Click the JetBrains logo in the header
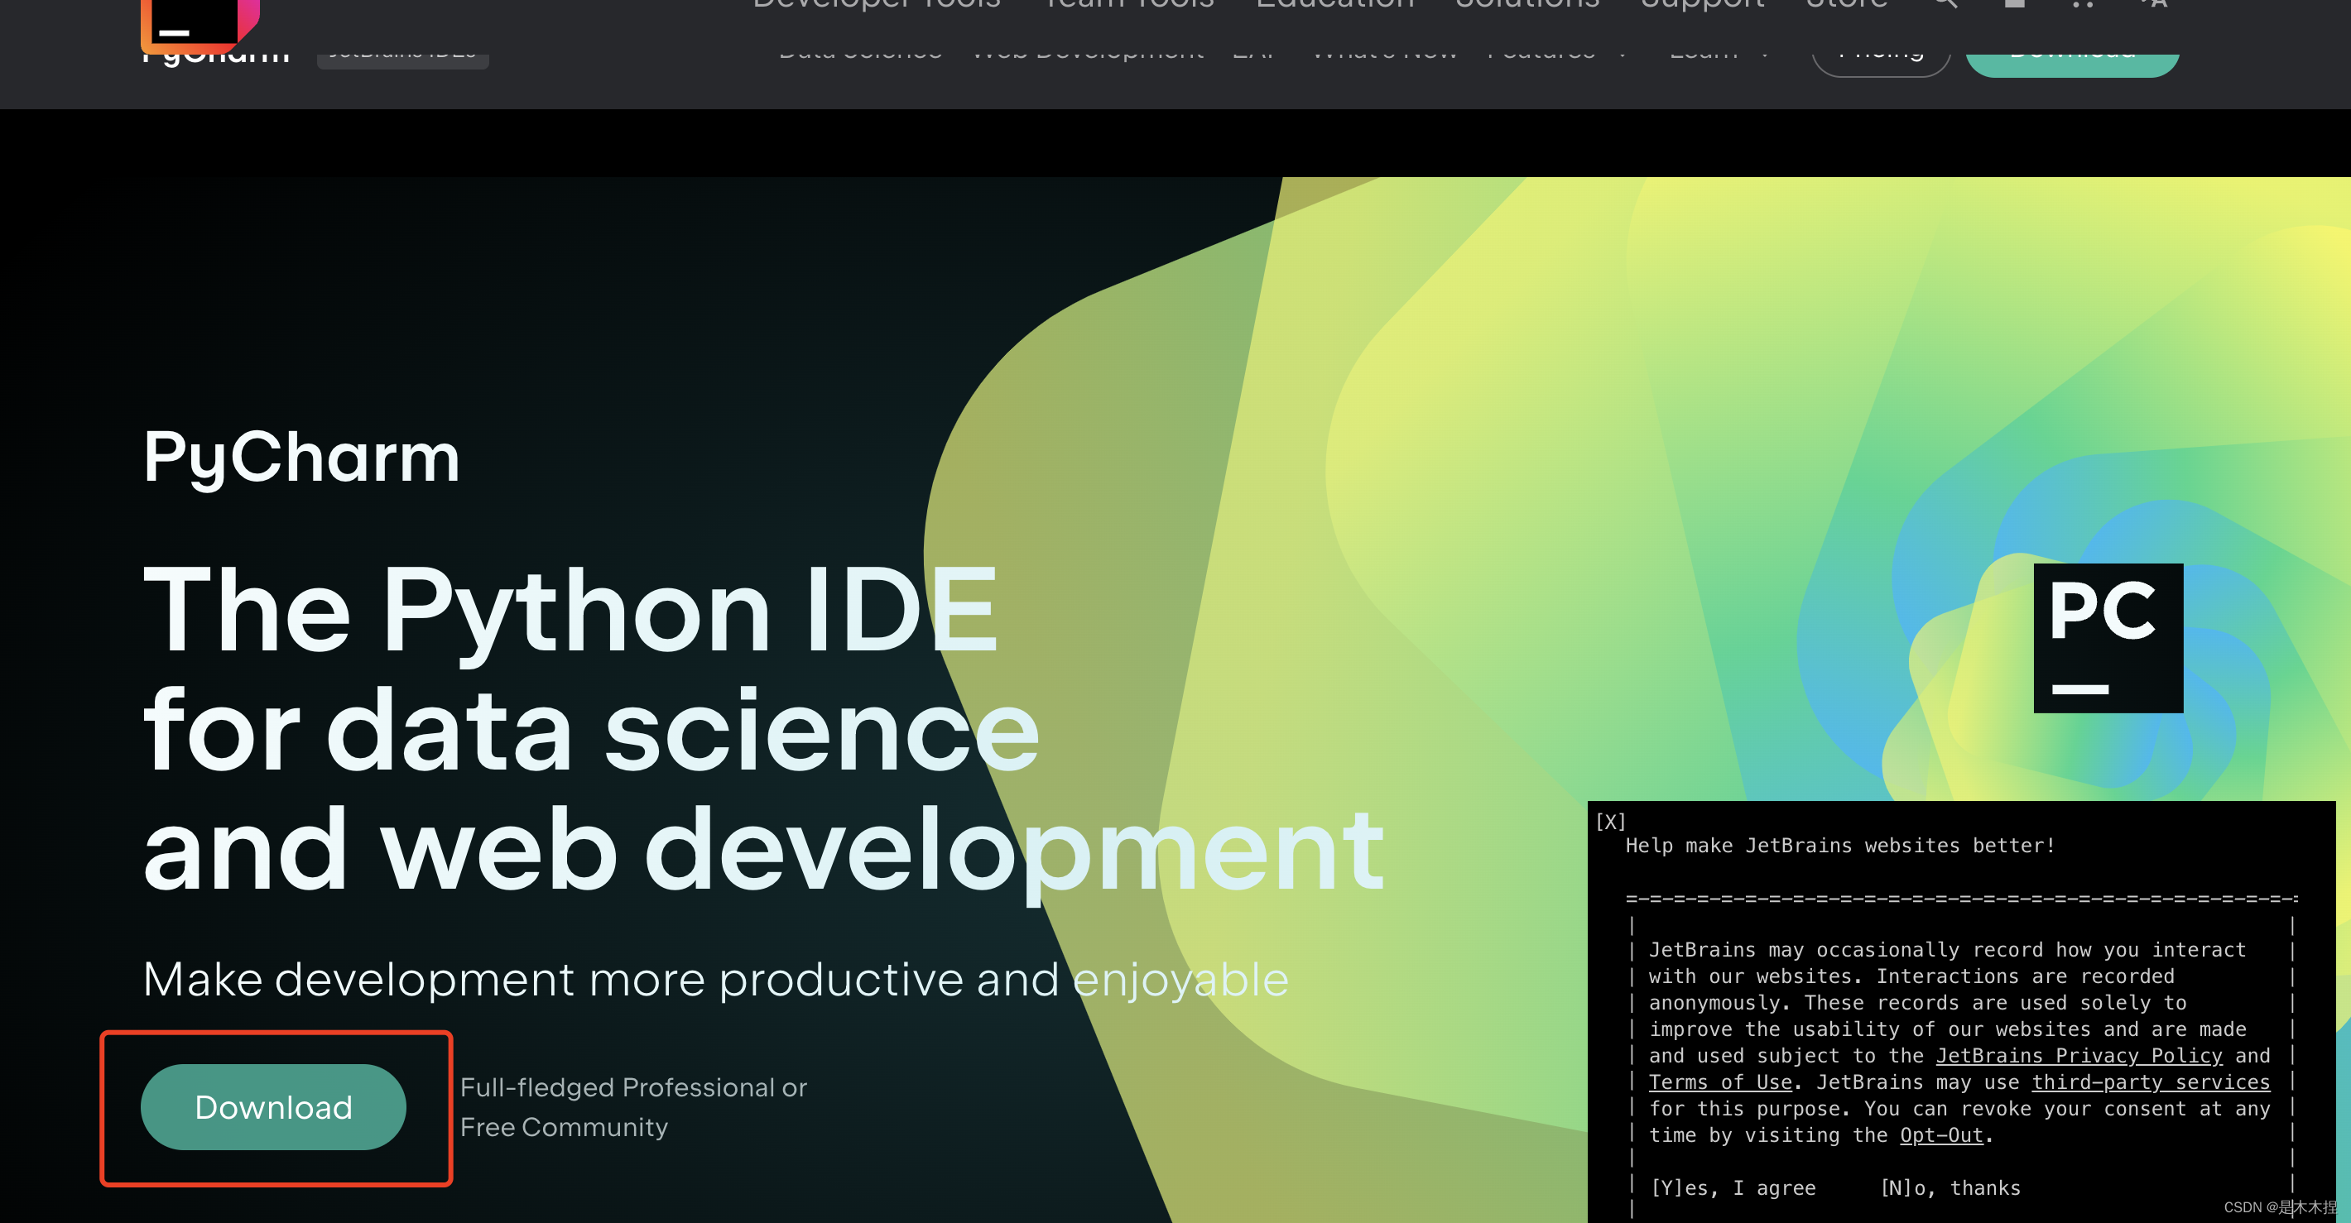 coord(200,26)
